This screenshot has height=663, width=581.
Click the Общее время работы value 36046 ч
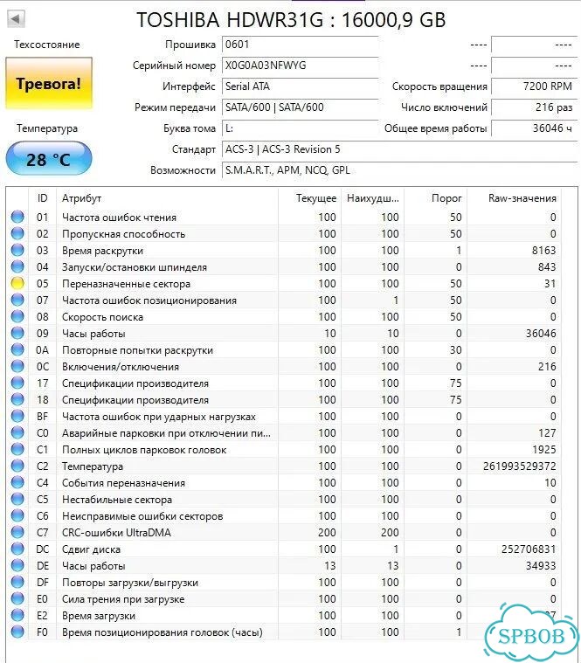pyautogui.click(x=534, y=128)
